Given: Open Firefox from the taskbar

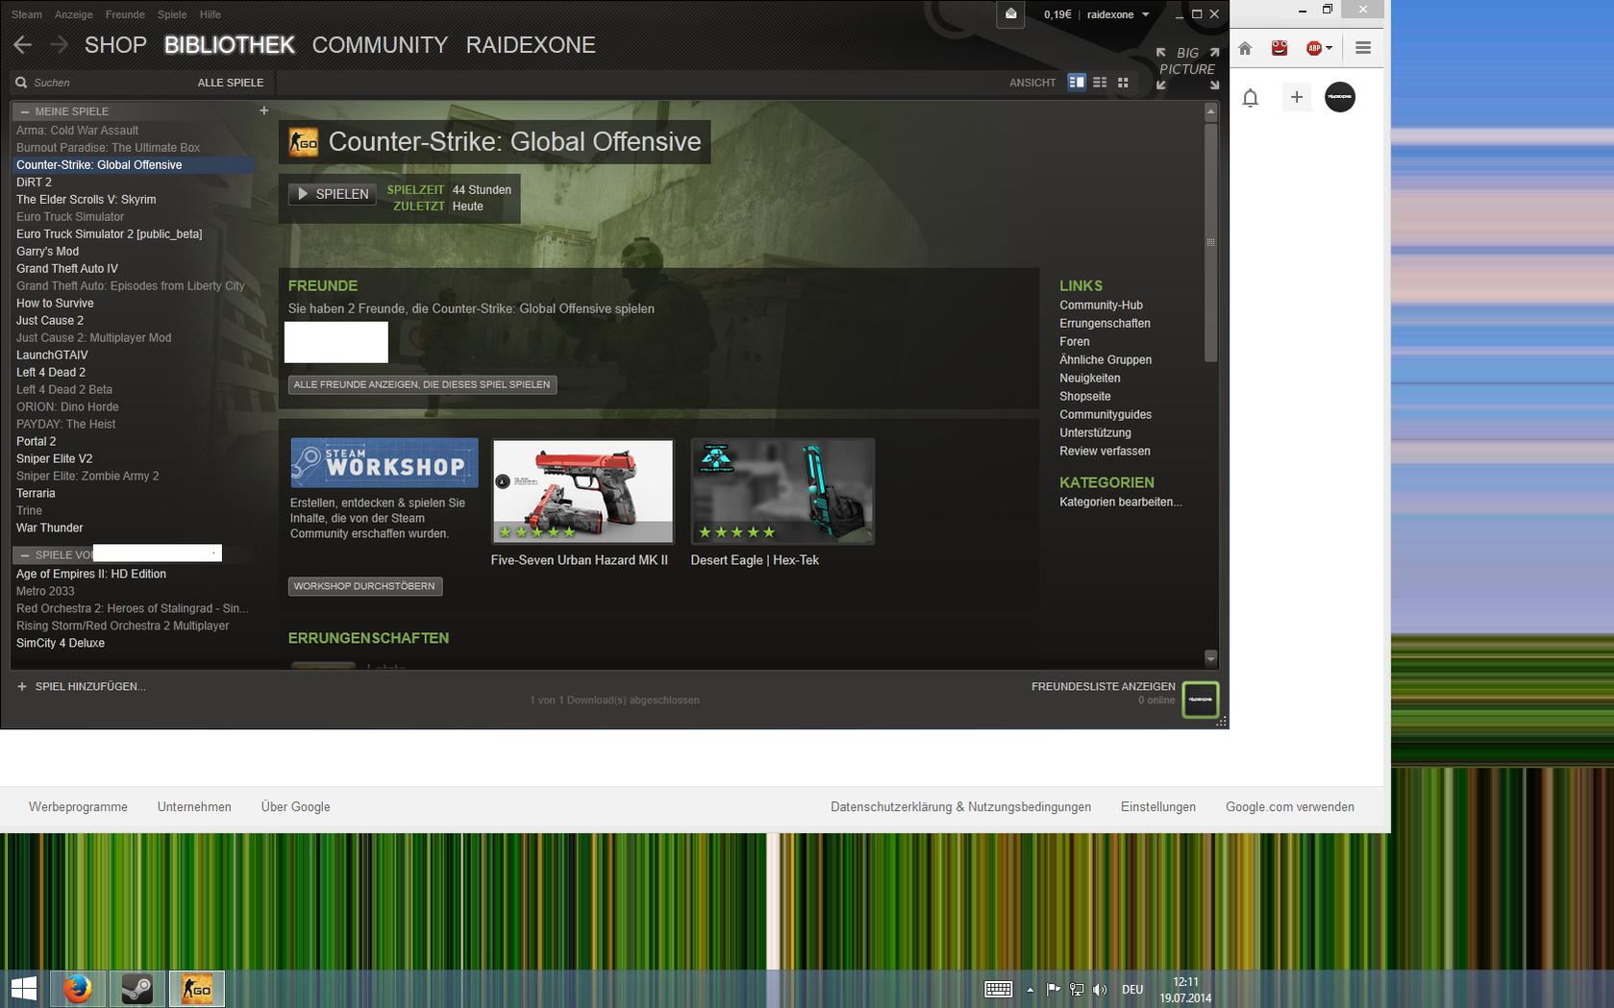Looking at the screenshot, I should pos(78,989).
